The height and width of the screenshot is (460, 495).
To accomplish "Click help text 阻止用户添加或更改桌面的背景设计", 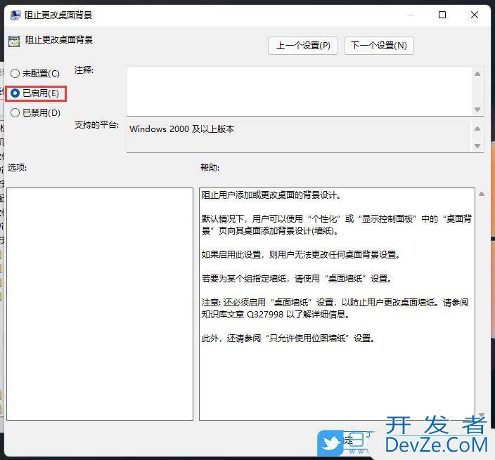I will click(x=271, y=195).
